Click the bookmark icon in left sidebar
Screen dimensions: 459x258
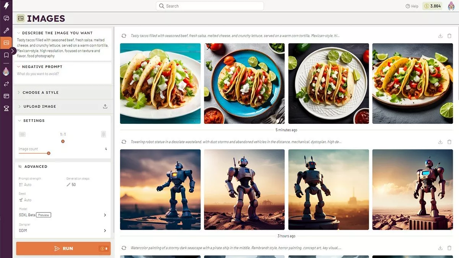click(6, 55)
